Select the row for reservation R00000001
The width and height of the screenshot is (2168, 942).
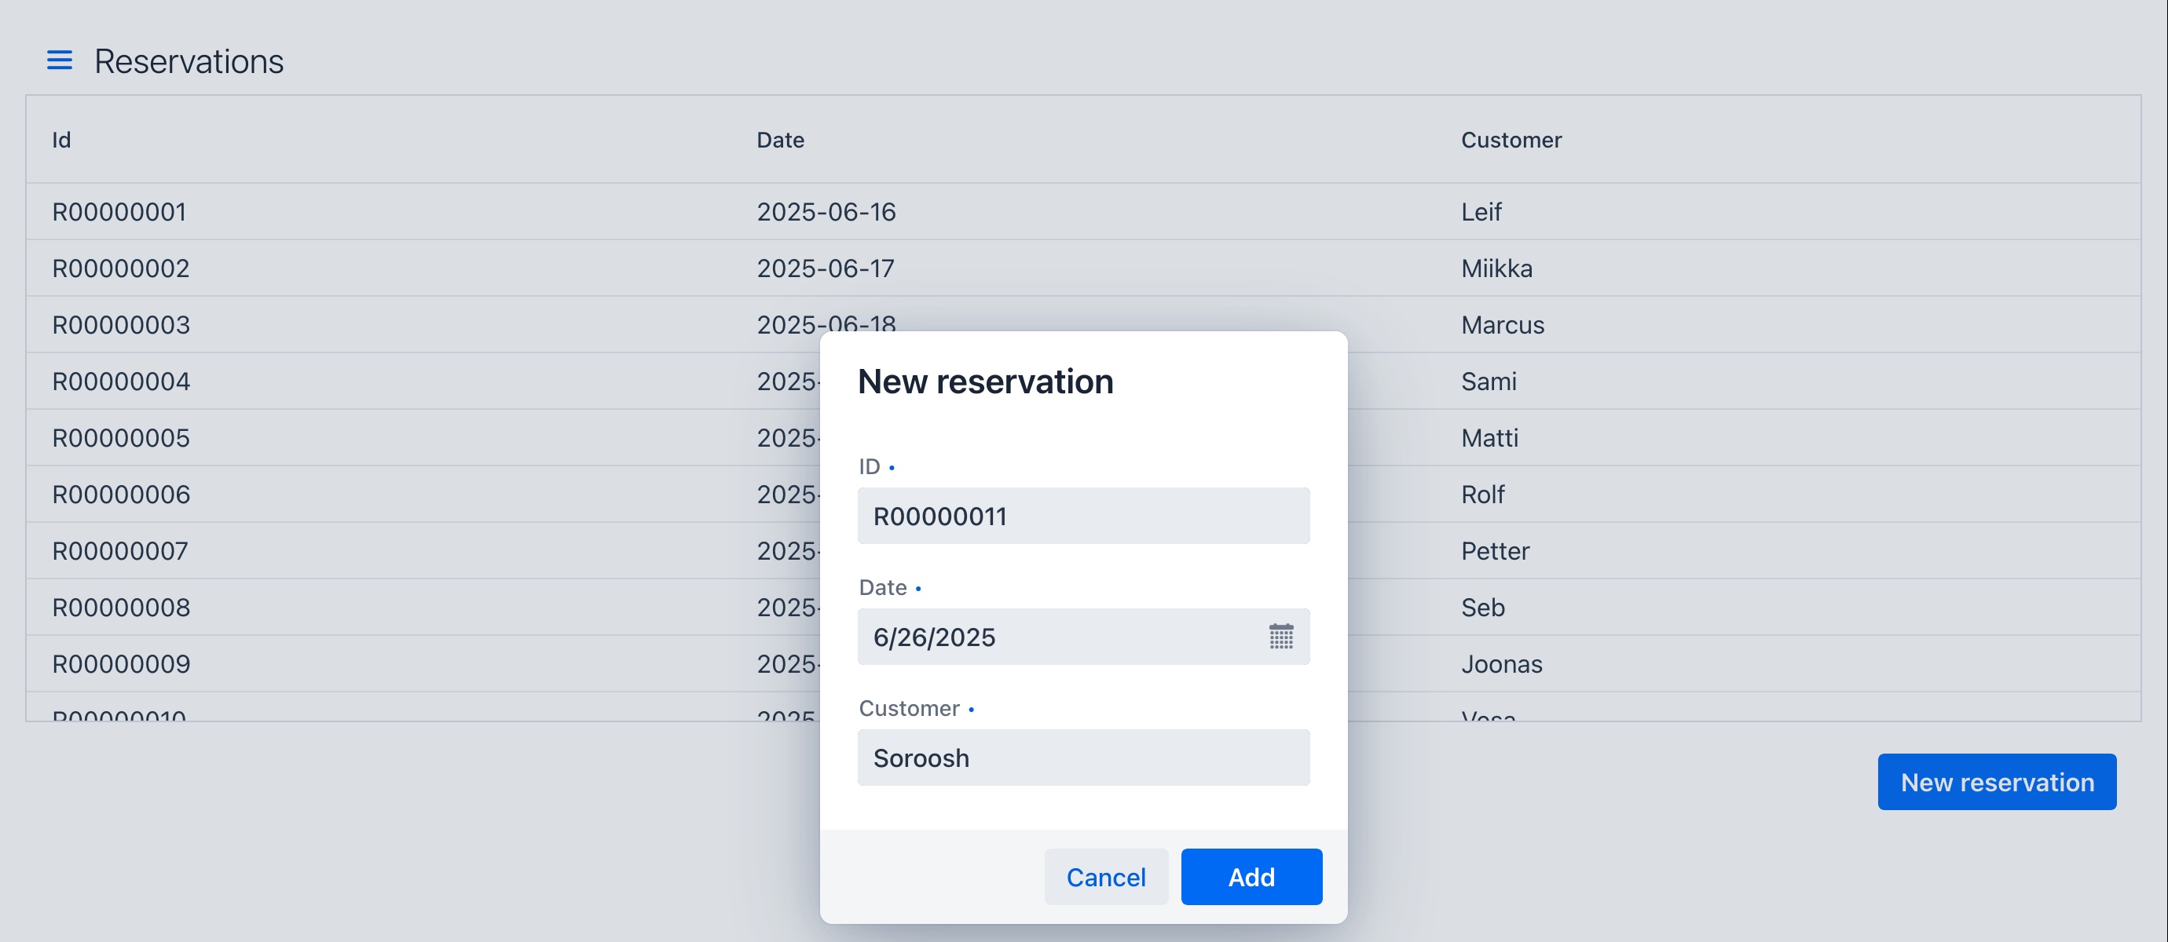pos(119,212)
